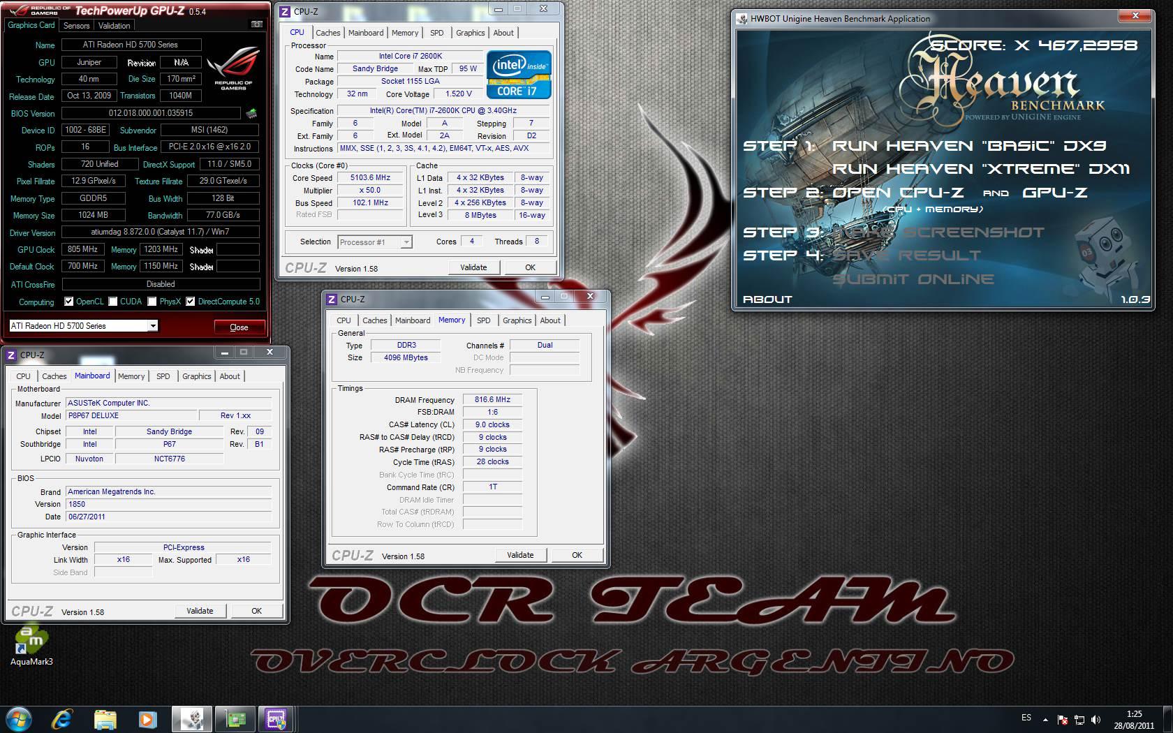Click the BIOS Version field in GPU-Z
Viewport: 1173px width, 733px height.
(x=151, y=113)
